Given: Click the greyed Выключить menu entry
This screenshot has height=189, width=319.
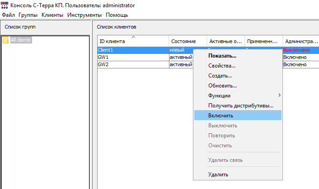Looking at the screenshot, I should pos(238,126).
